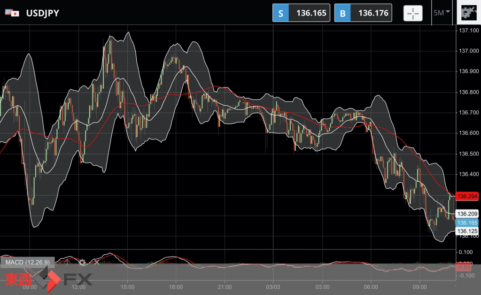The image size is (481, 295).
Task: Click the red 136.294 price tag
Action: pos(467,196)
